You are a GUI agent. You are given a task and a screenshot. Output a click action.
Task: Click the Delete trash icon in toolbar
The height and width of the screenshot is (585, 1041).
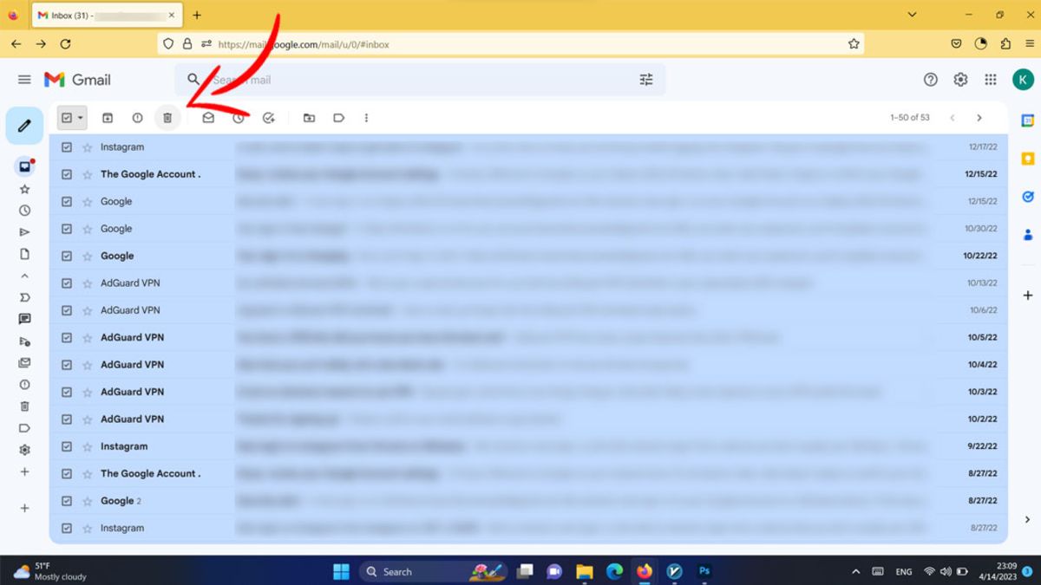click(168, 118)
